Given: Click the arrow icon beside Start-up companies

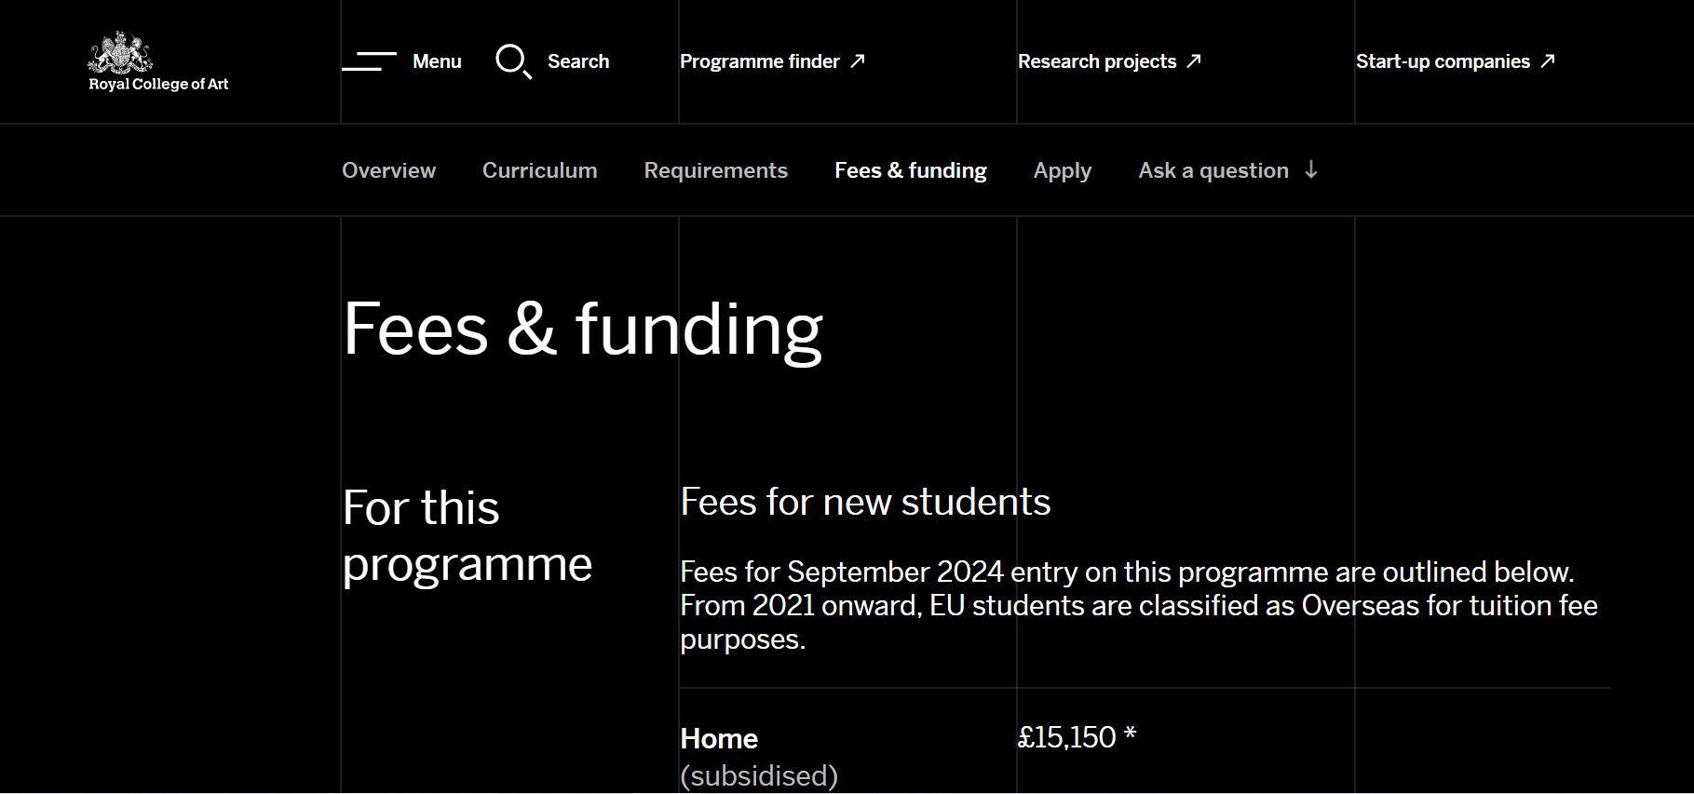Looking at the screenshot, I should tap(1548, 61).
